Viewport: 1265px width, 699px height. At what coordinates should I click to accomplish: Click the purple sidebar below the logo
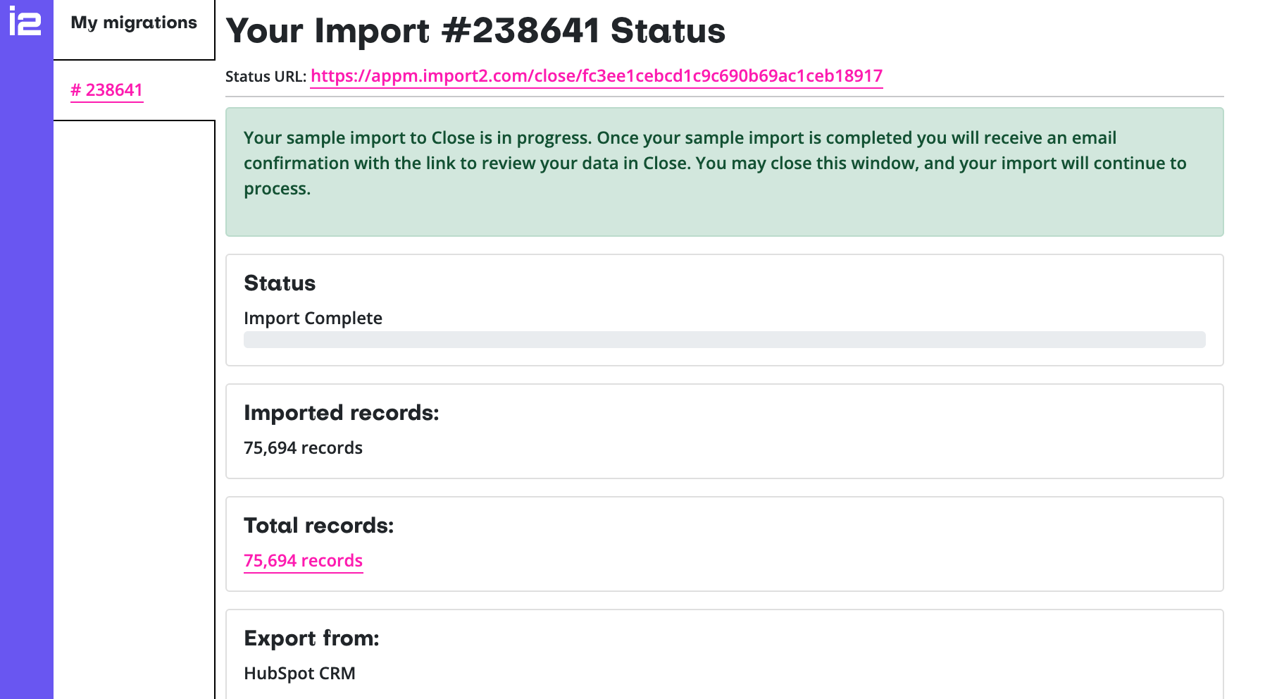coord(27,352)
